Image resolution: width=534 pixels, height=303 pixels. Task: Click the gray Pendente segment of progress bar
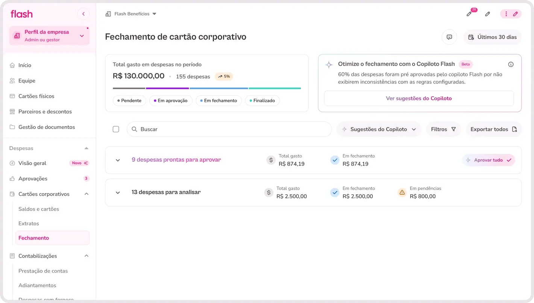(129, 88)
